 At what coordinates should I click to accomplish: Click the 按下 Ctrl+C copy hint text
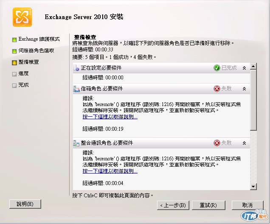(x=113, y=196)
